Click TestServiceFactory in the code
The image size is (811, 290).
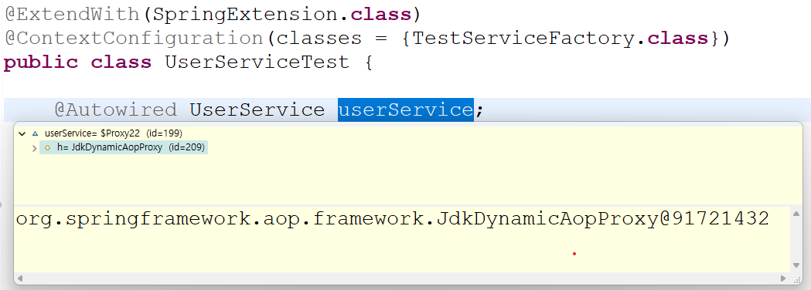pos(523,39)
